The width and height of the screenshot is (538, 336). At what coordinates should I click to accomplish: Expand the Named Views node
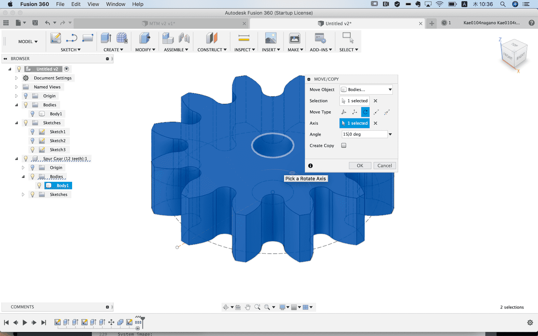click(16, 87)
